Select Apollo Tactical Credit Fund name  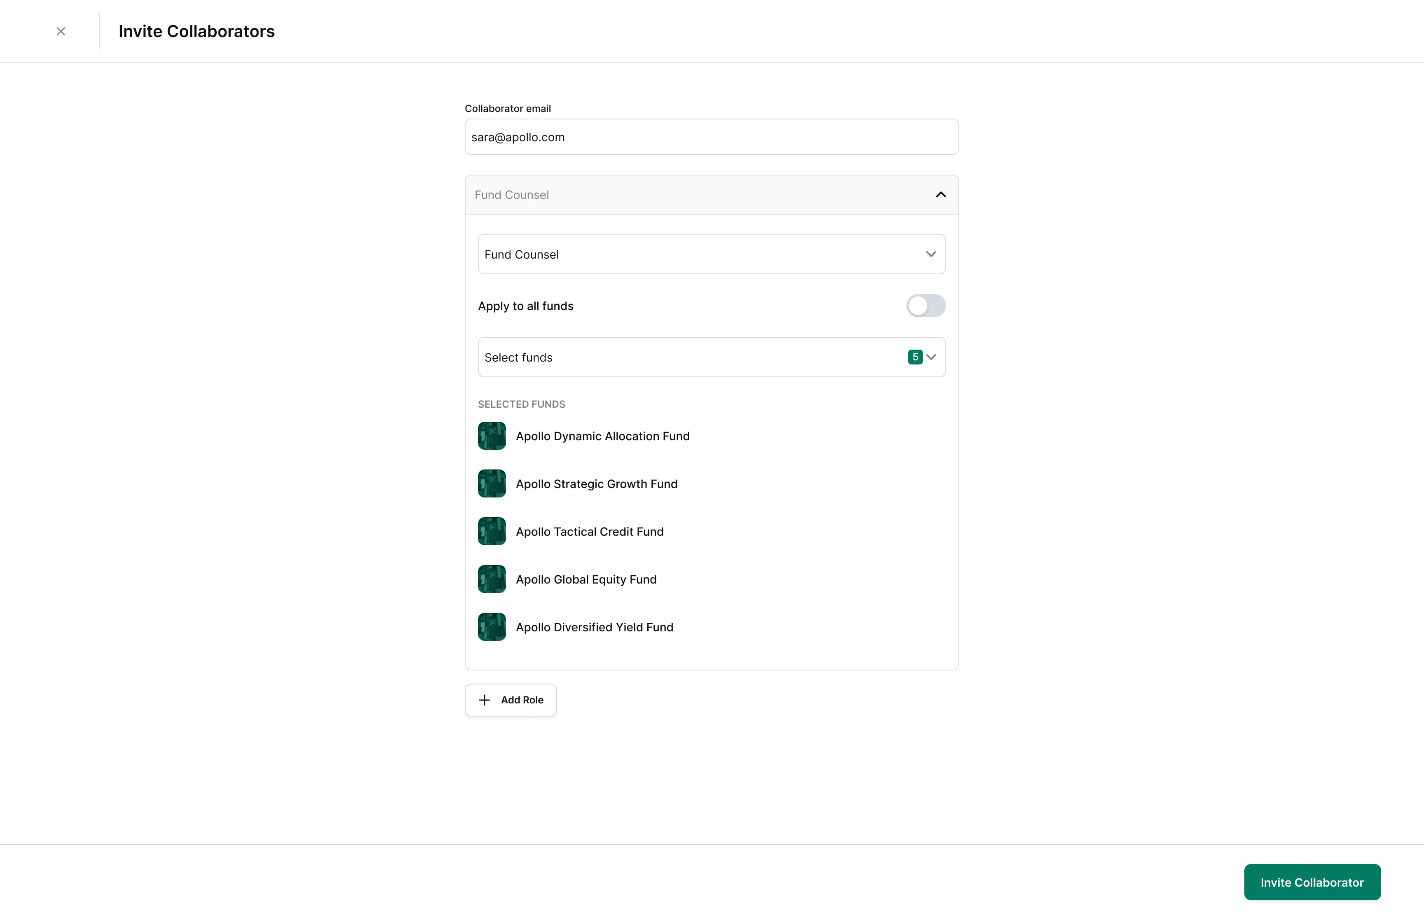(x=590, y=532)
